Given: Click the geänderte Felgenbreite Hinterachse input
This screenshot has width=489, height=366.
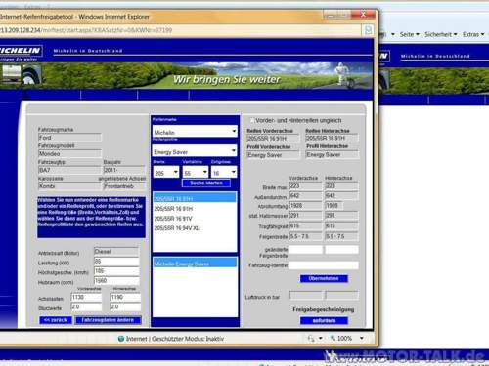Looking at the screenshot, I should (341, 250).
